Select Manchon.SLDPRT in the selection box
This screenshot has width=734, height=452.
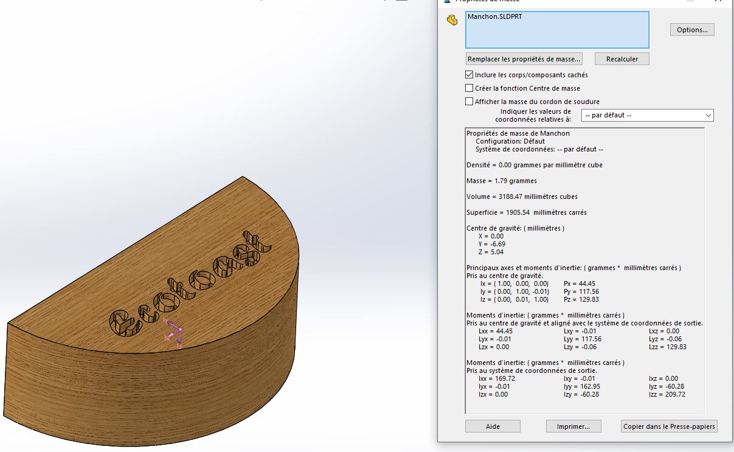pos(495,17)
